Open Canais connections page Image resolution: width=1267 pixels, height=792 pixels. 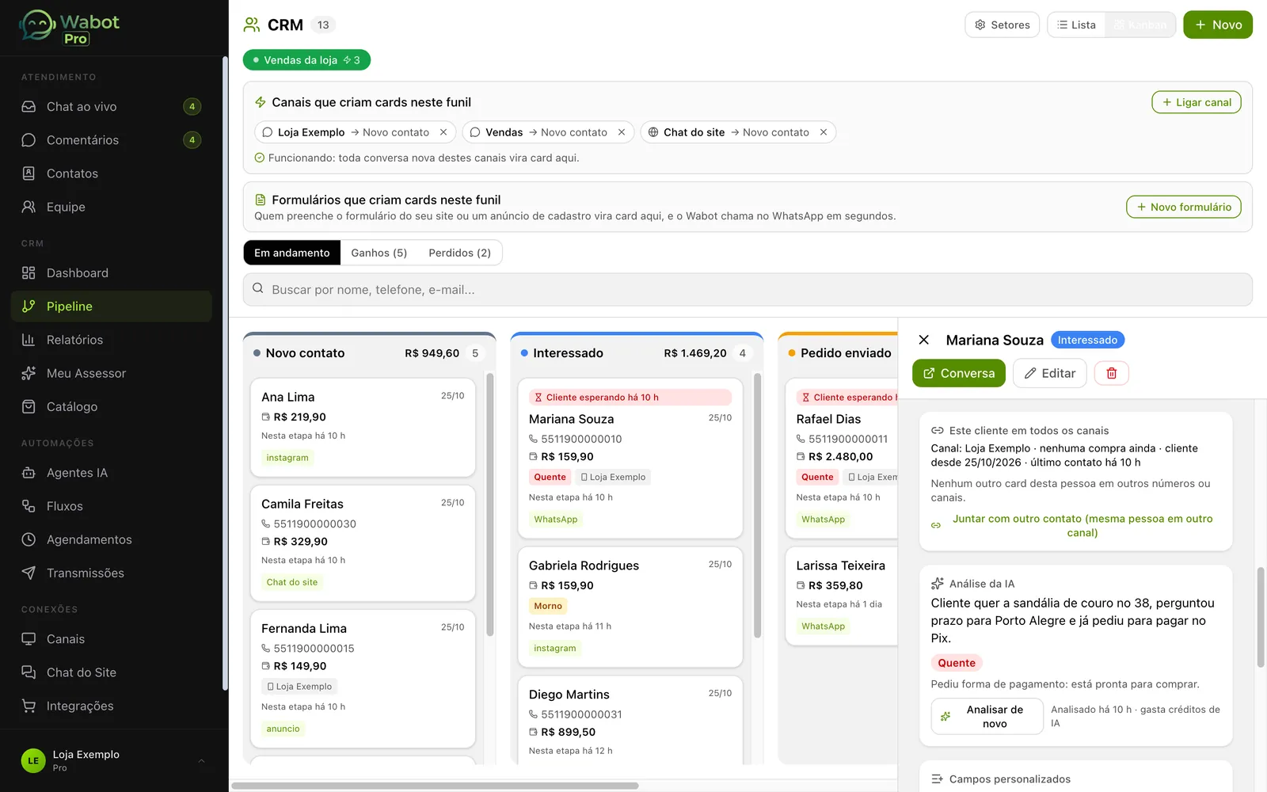click(x=111, y=639)
